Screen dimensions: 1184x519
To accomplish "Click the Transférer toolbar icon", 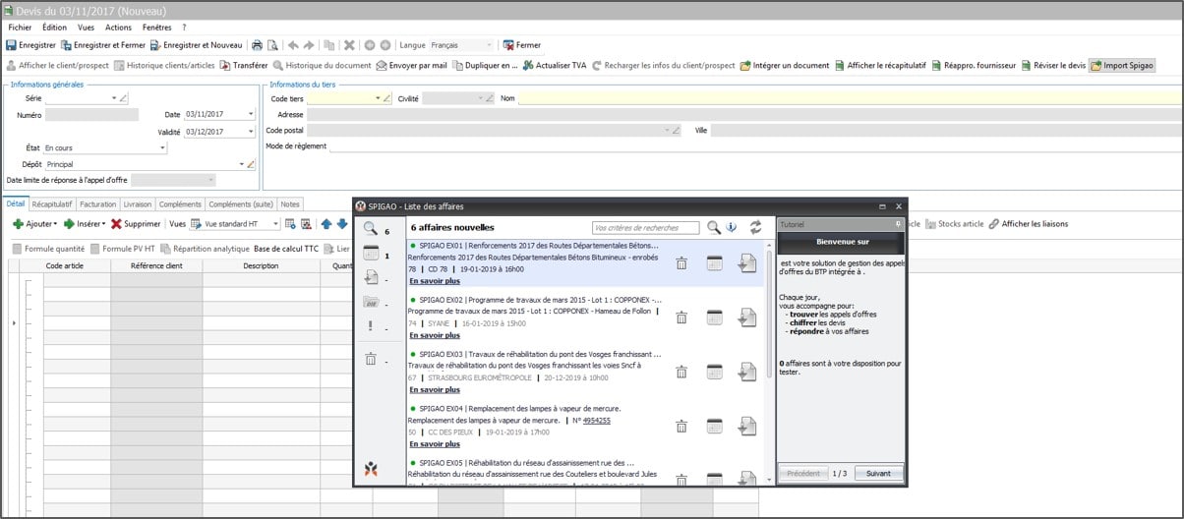I will [x=225, y=66].
